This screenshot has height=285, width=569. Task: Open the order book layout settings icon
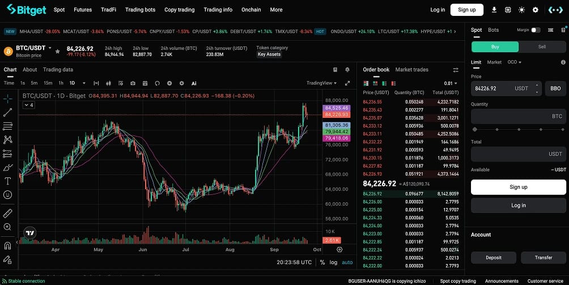pos(456,70)
